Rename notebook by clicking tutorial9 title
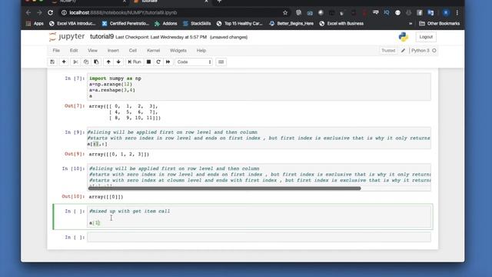The width and height of the screenshot is (492, 277). [x=101, y=37]
